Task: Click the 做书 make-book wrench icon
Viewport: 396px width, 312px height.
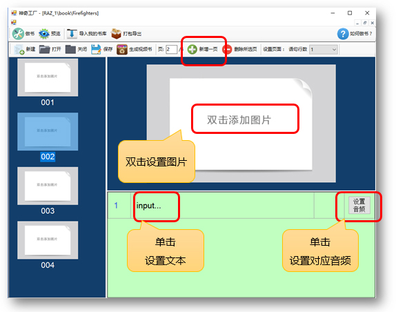Action: tap(18, 34)
